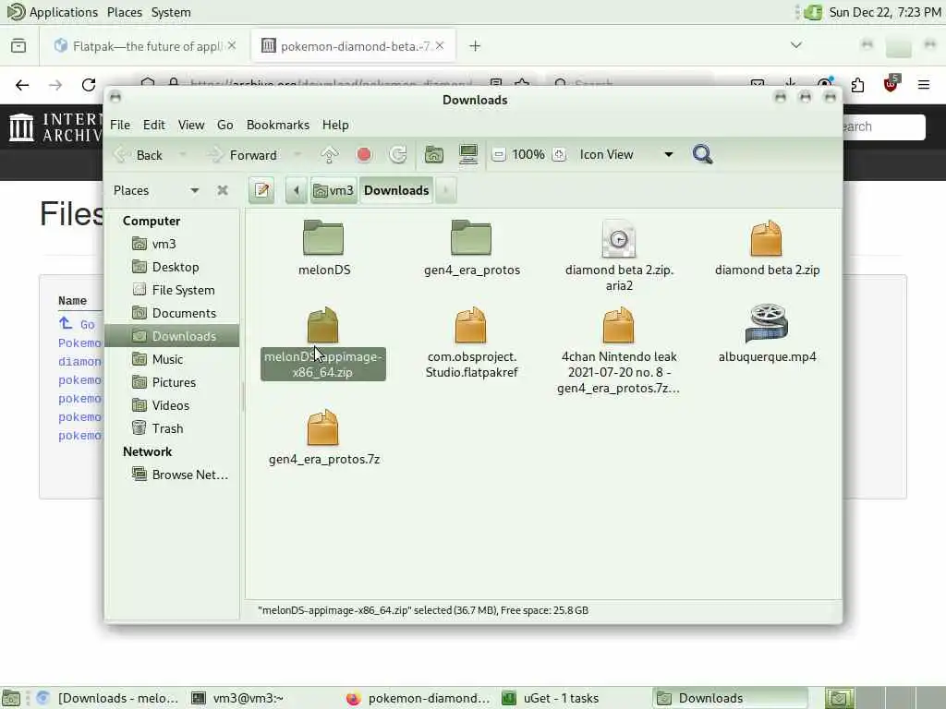Click zoom level 100% label
Image resolution: width=946 pixels, height=709 pixels.
pos(528,155)
